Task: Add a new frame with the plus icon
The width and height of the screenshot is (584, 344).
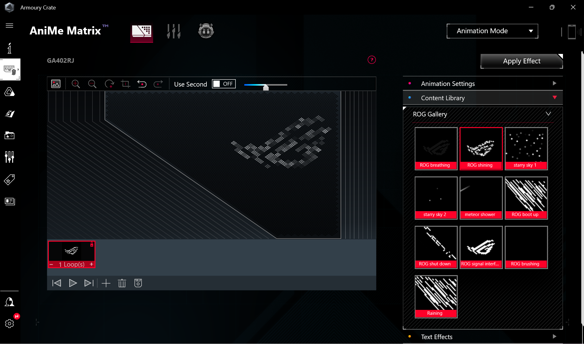Action: pos(106,283)
